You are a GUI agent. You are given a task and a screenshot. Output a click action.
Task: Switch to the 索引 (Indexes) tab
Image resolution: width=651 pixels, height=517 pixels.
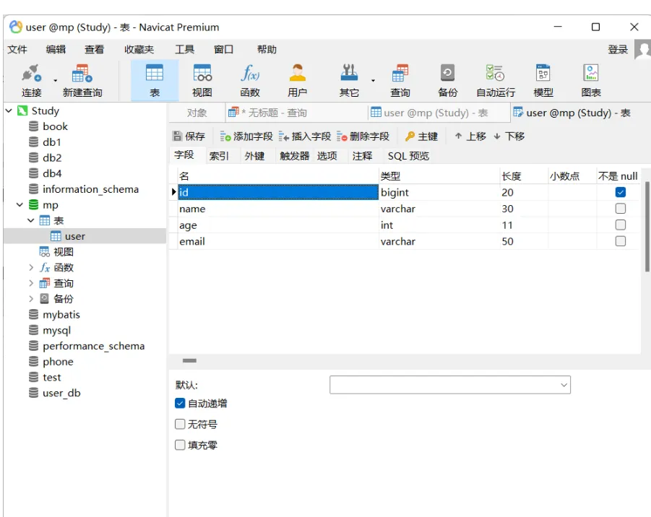point(219,156)
